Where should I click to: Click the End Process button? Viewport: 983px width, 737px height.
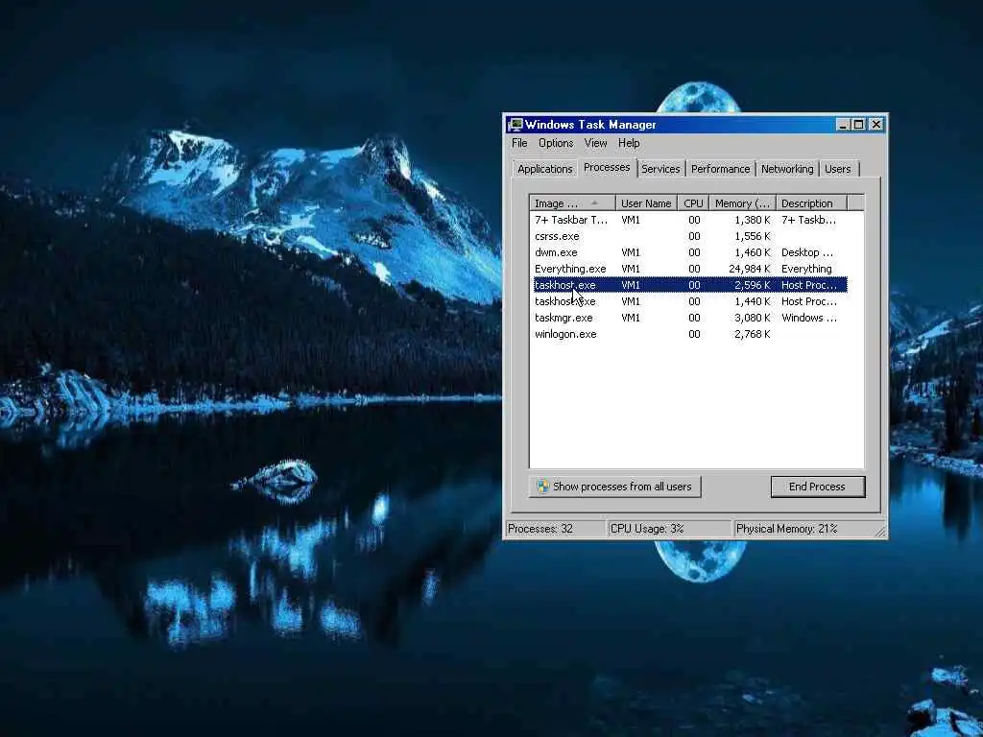point(818,487)
